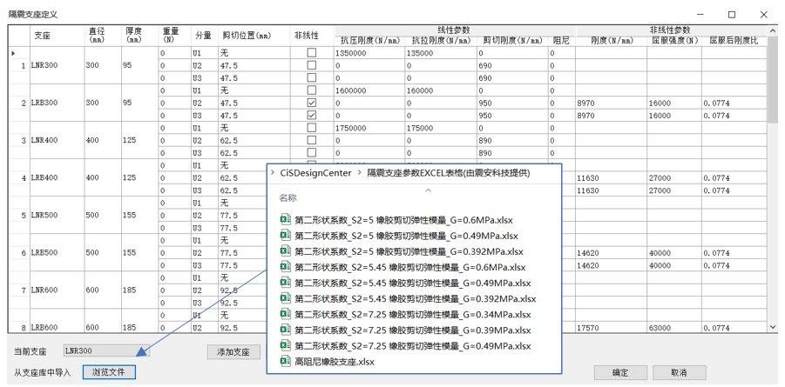Image resolution: width=785 pixels, height=387 pixels.
Task: Select CiSDesignCenter in the breadcrumb path
Action: pos(315,173)
